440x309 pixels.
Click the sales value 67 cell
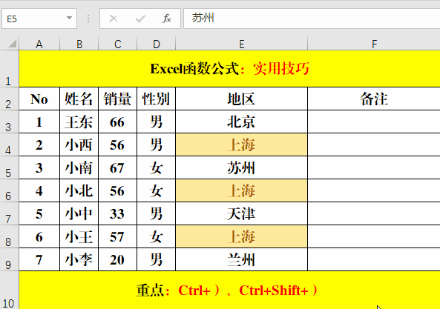click(117, 167)
